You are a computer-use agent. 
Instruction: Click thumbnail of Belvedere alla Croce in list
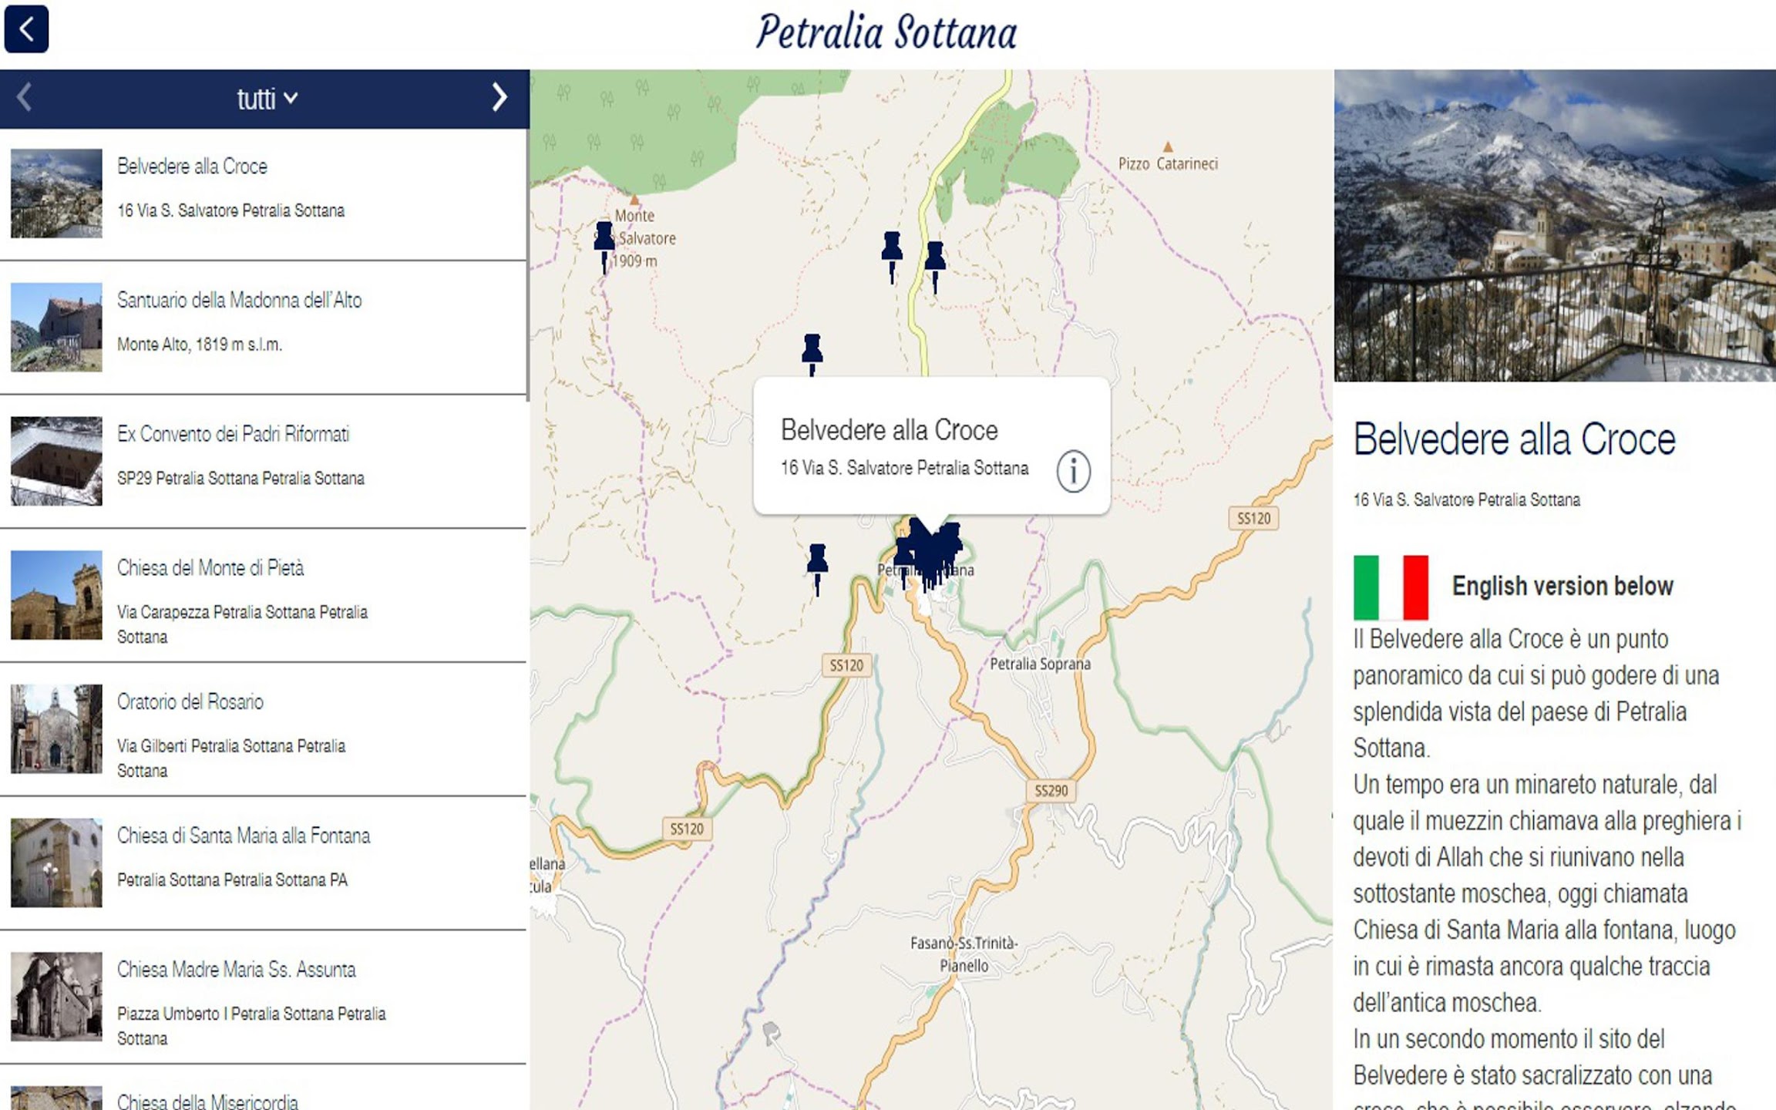pos(56,193)
